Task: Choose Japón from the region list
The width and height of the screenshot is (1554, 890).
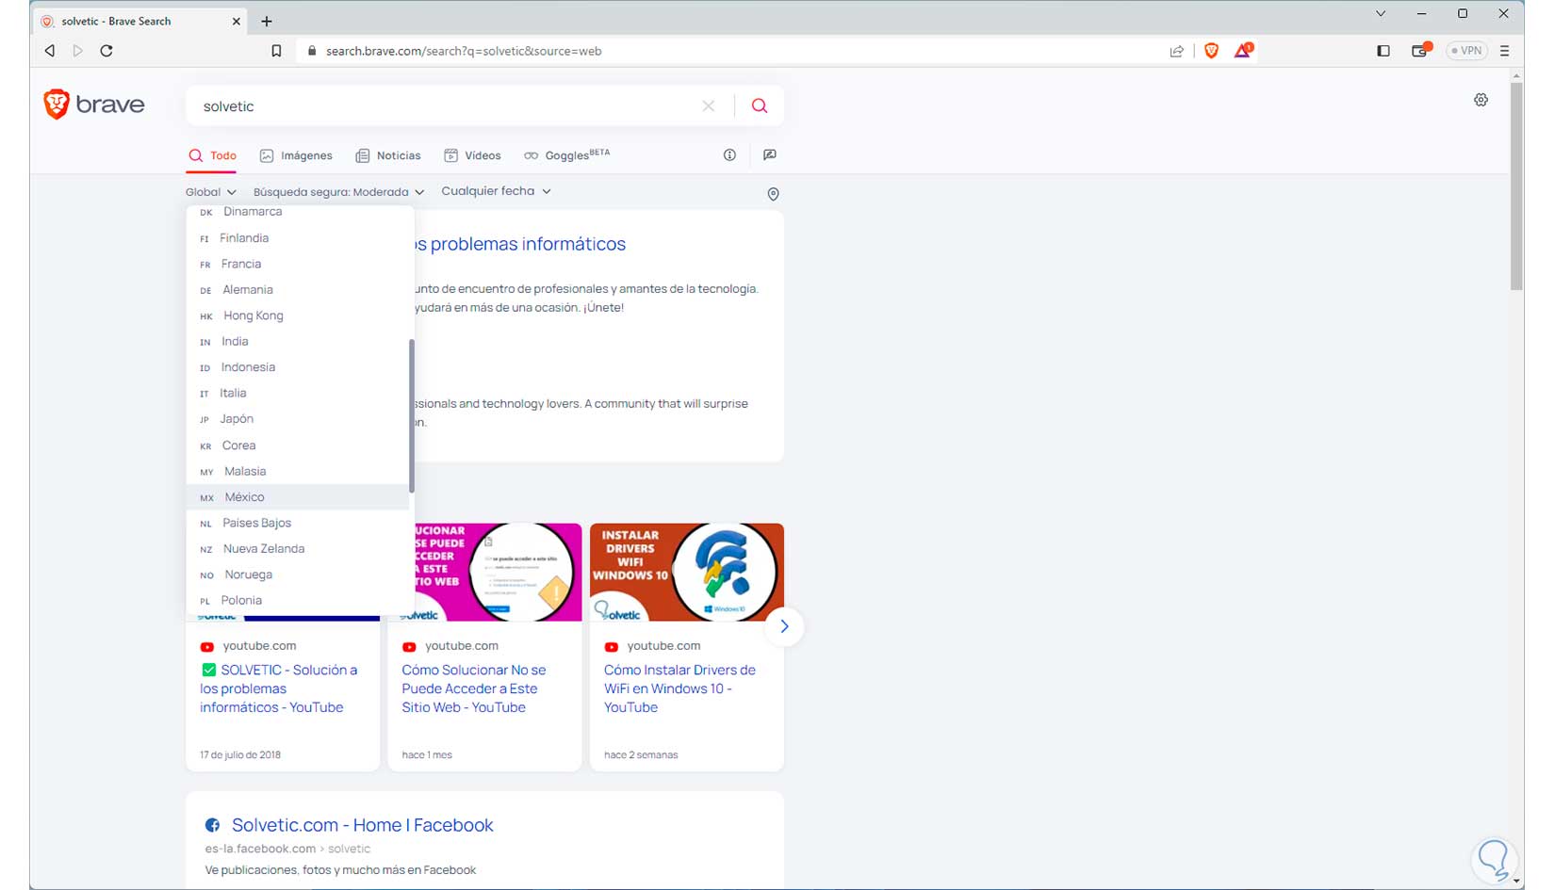Action: (x=300, y=419)
